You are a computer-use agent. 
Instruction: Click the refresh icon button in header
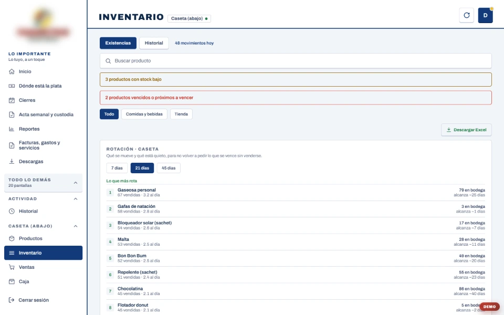pyautogui.click(x=466, y=15)
